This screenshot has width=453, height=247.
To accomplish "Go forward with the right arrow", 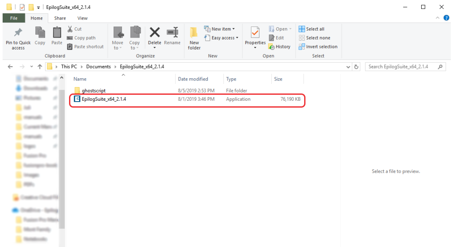I will click(x=22, y=67).
